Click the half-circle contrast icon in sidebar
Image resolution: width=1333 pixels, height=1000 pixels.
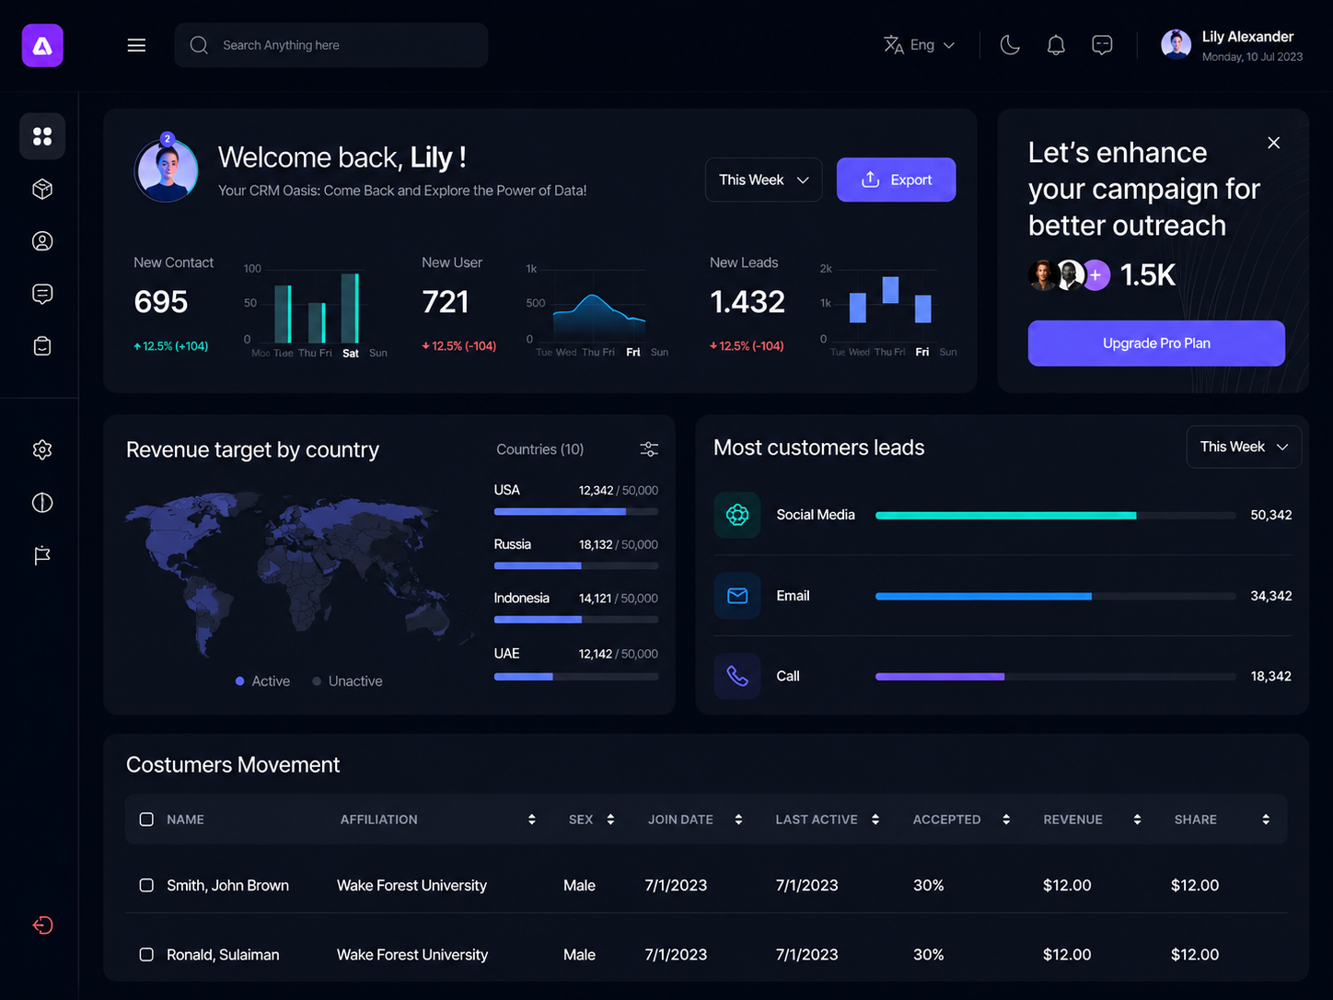pos(42,503)
